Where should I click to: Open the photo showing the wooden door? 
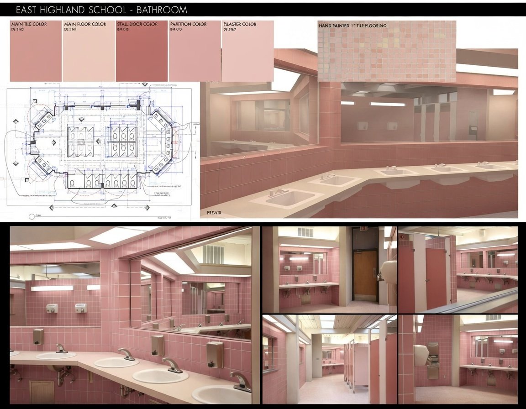[x=329, y=270]
